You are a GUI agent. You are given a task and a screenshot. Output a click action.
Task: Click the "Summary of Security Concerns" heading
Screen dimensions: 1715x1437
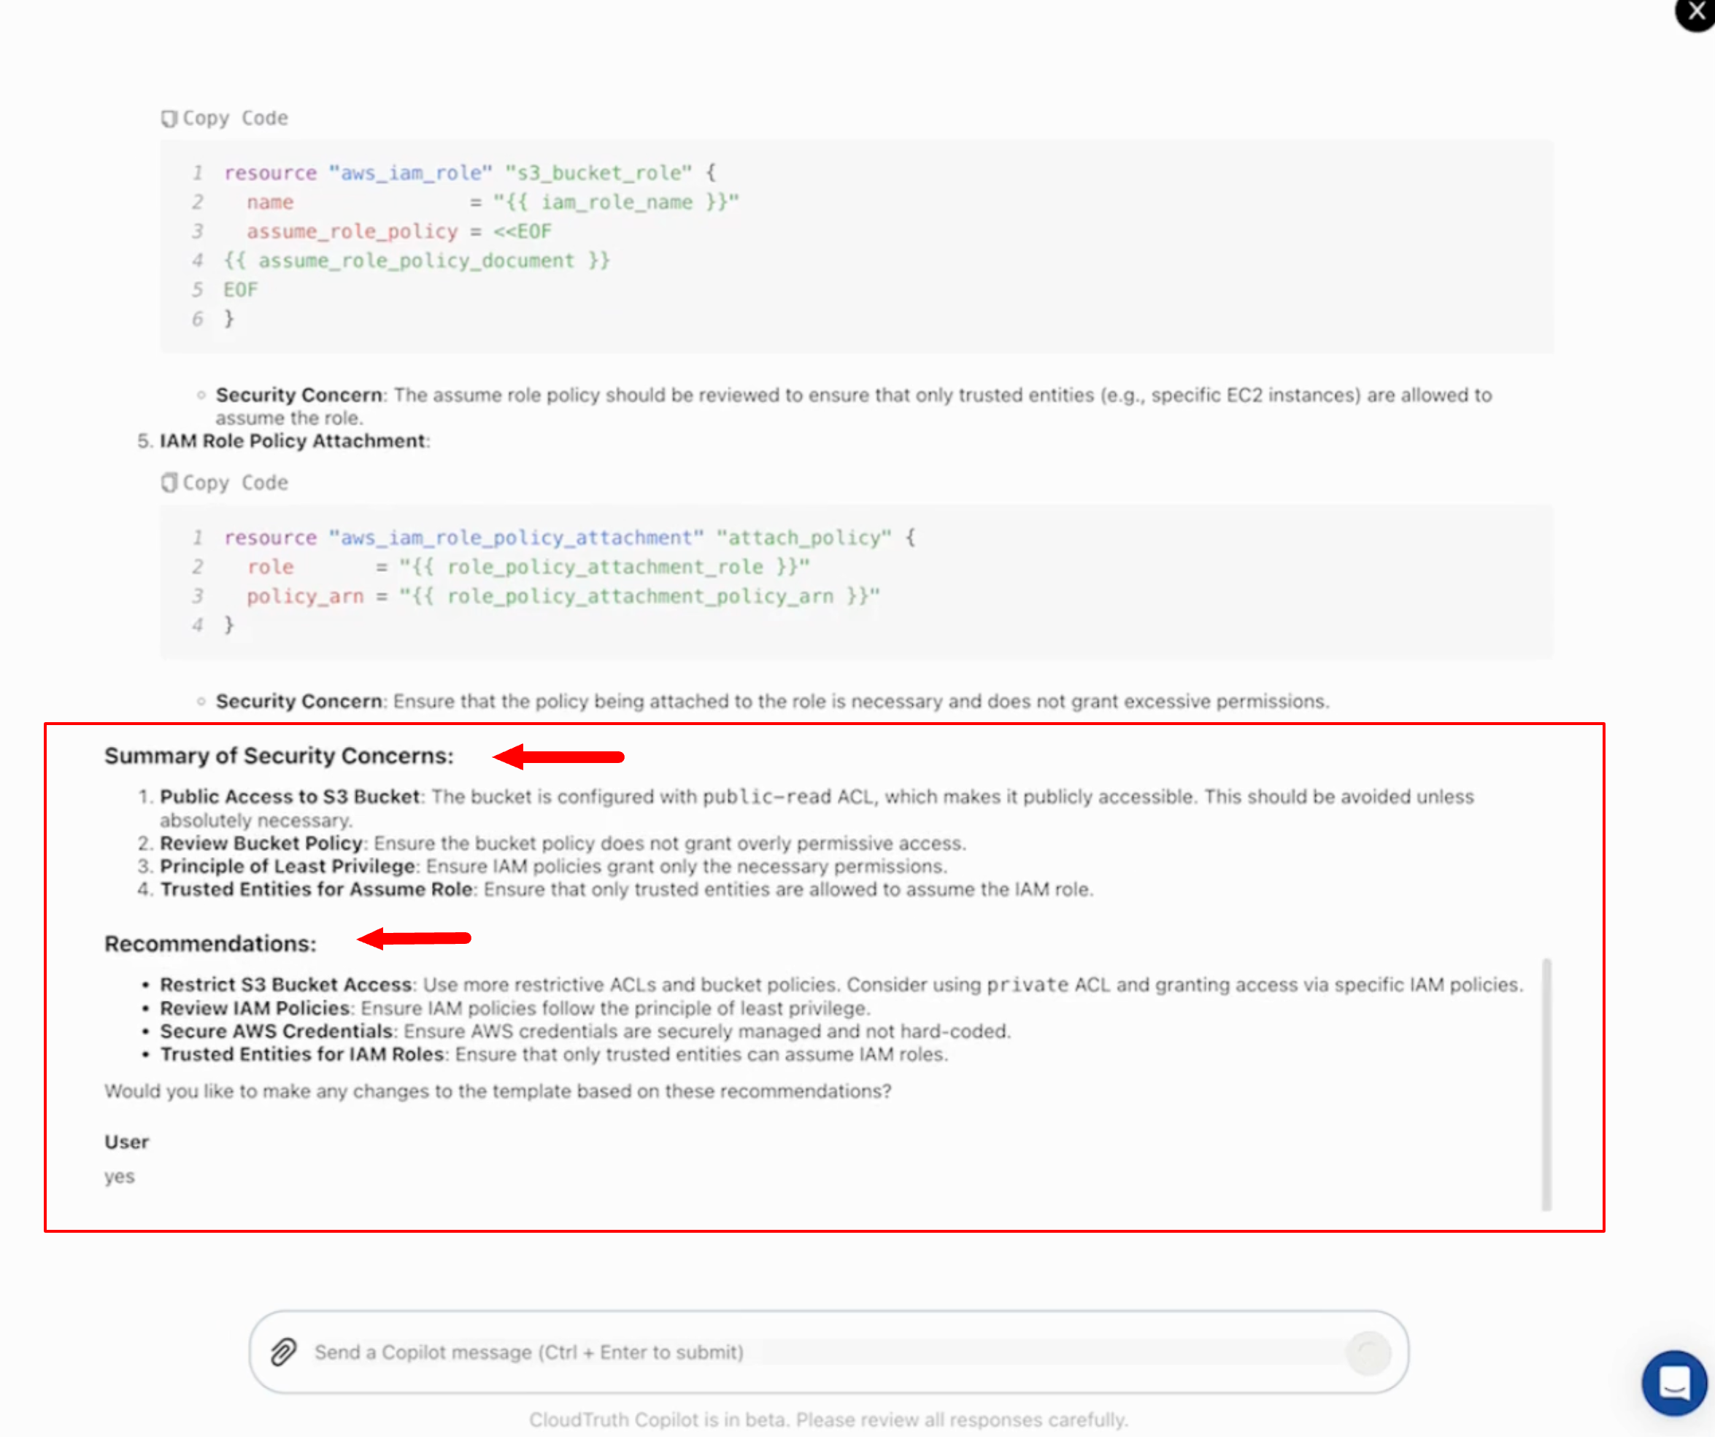pos(279,756)
